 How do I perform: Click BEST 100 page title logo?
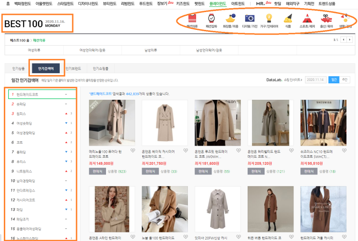23,24
